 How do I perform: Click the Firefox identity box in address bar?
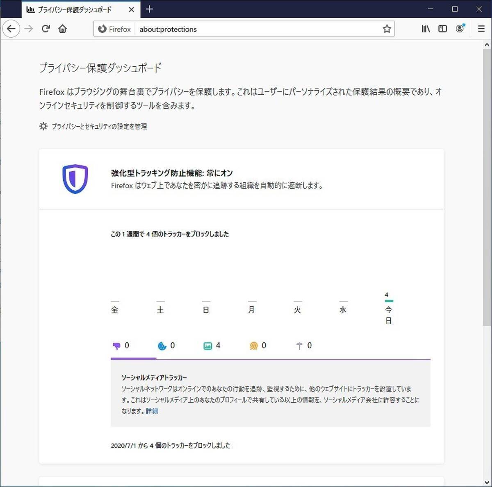click(x=114, y=29)
